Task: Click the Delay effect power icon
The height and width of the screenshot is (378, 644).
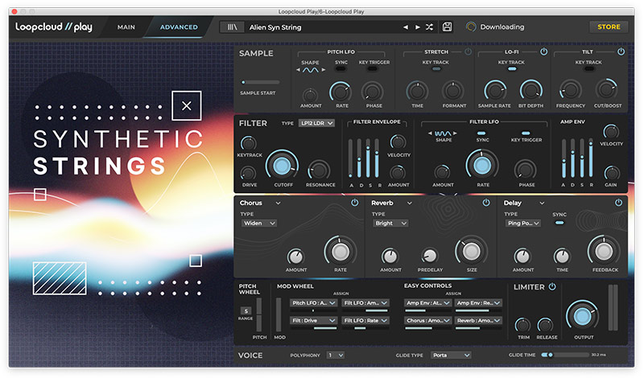Action: [x=618, y=203]
